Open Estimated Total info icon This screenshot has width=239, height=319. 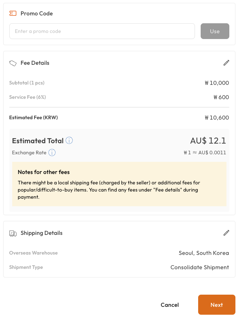tap(69, 140)
